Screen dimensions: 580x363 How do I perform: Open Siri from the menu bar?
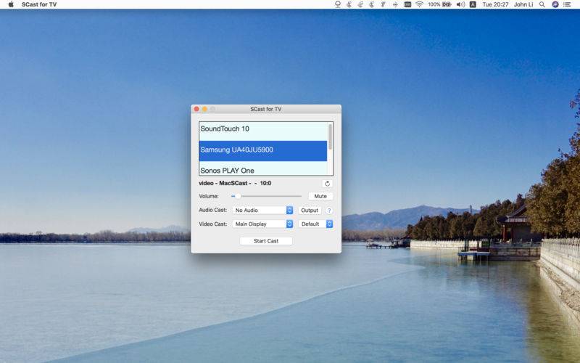pyautogui.click(x=555, y=4)
